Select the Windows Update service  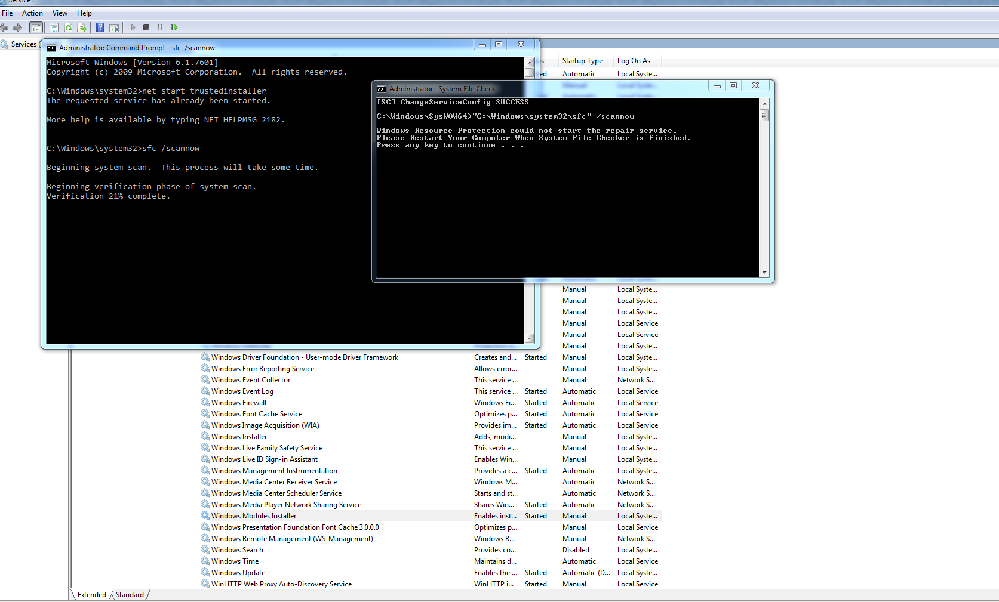pyautogui.click(x=238, y=573)
